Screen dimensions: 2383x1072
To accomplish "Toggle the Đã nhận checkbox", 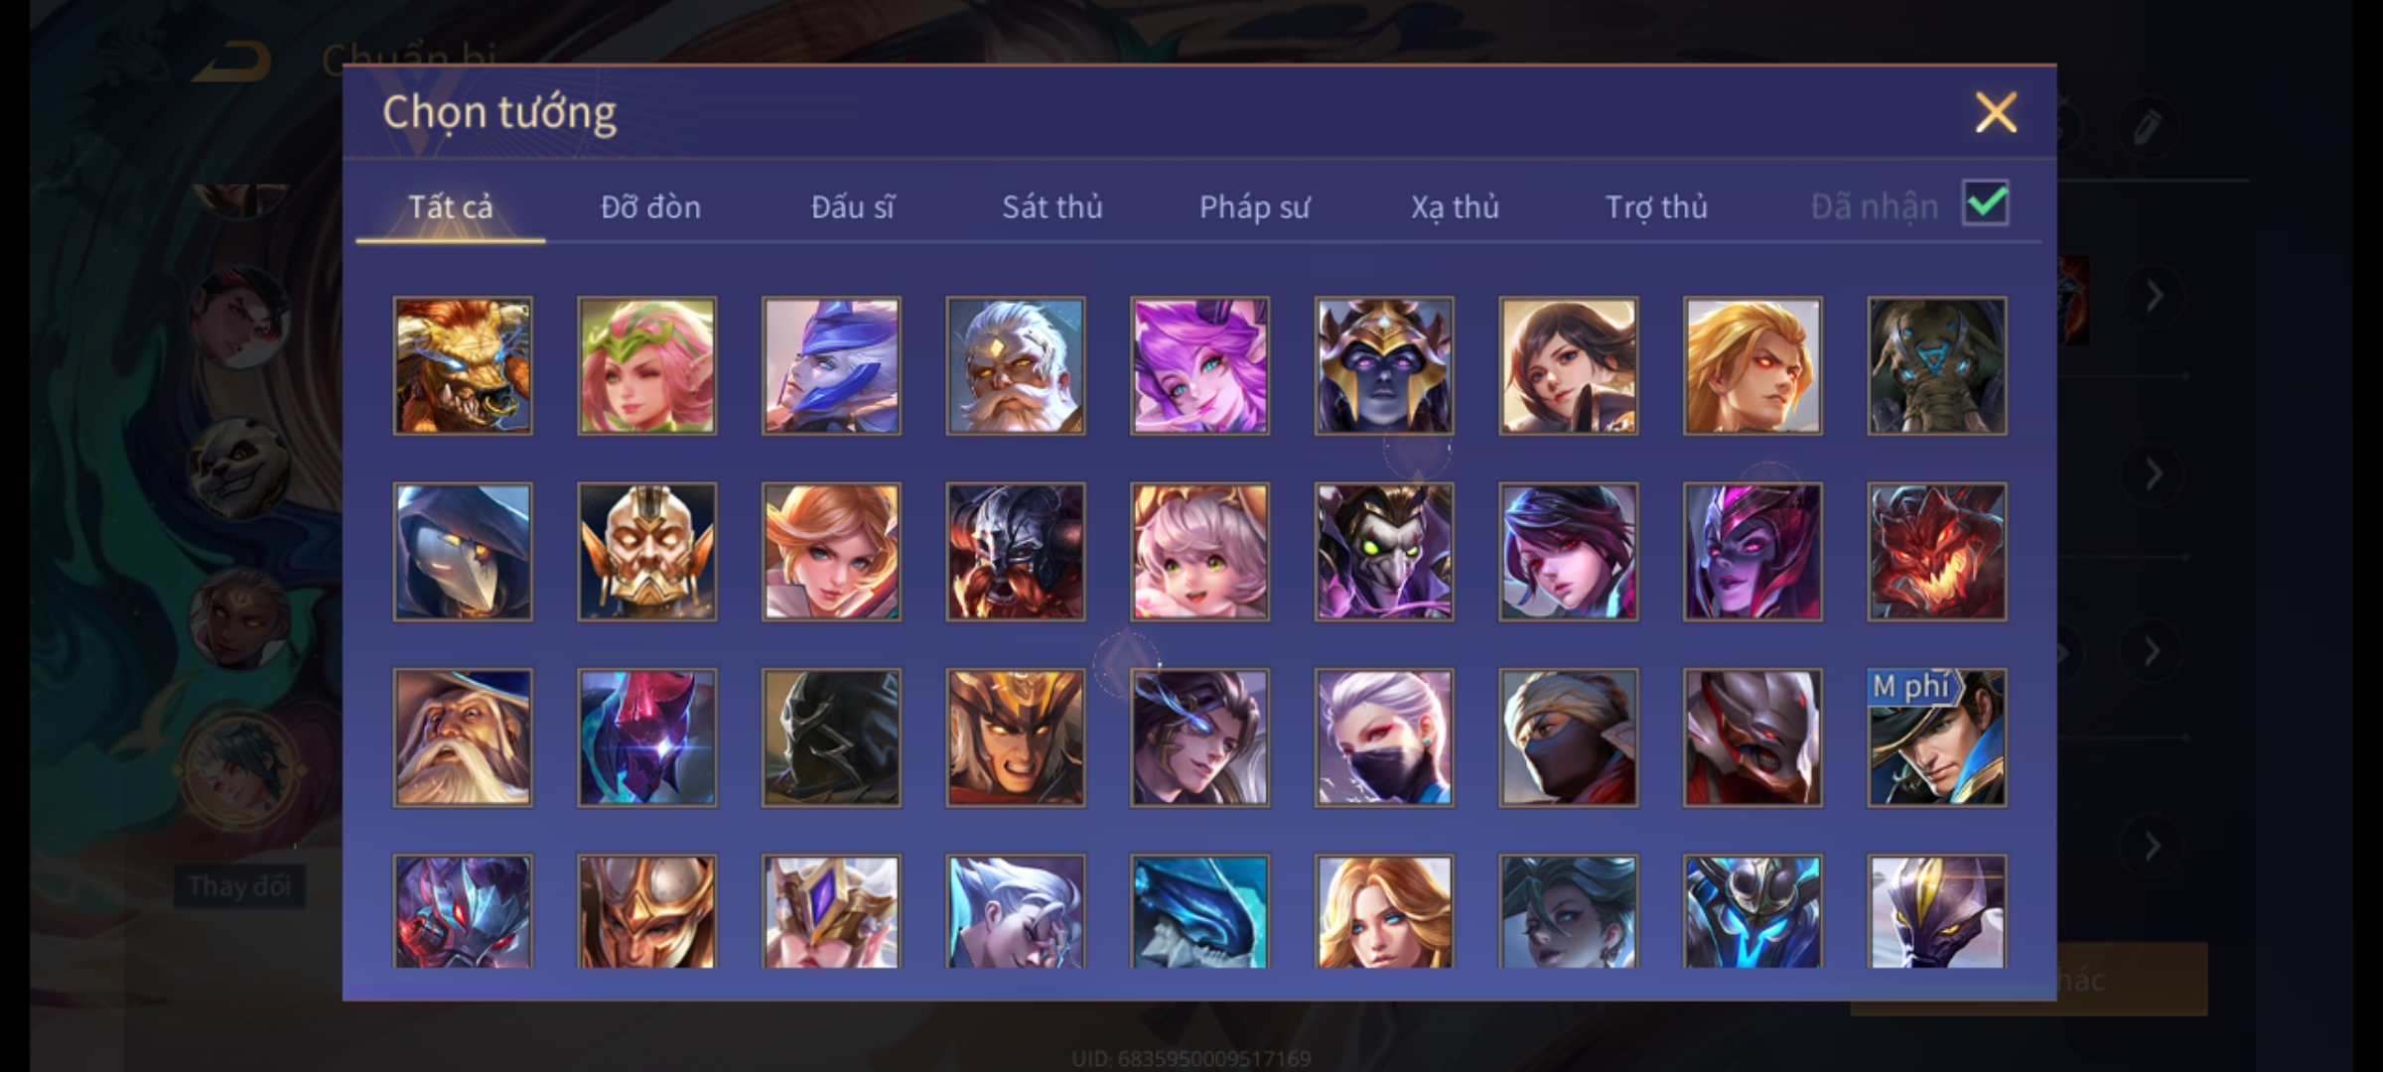I will tap(1986, 203).
